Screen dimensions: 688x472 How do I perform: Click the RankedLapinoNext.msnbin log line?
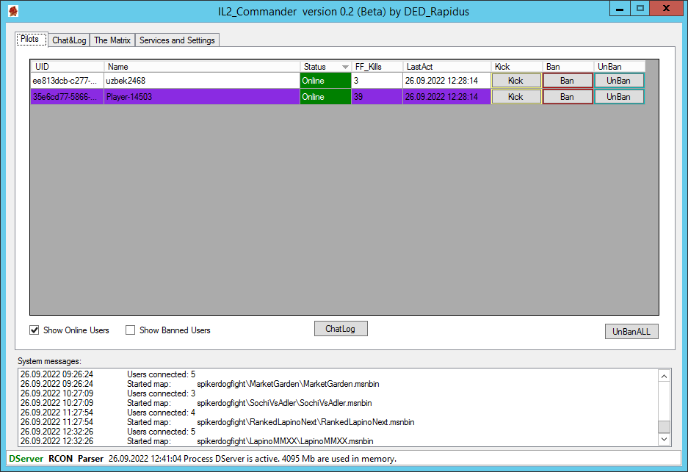pyautogui.click(x=217, y=422)
